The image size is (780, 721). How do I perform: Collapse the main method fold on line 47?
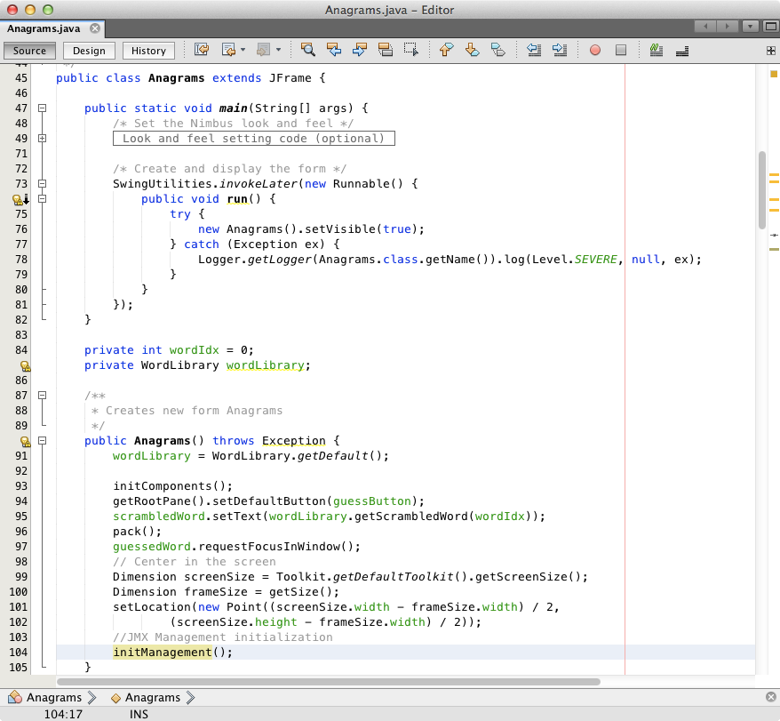point(42,108)
